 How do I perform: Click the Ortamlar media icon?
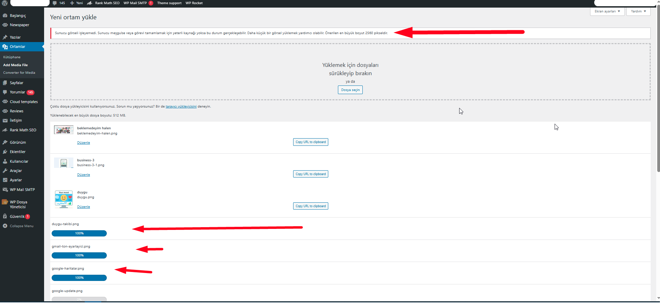(5, 47)
